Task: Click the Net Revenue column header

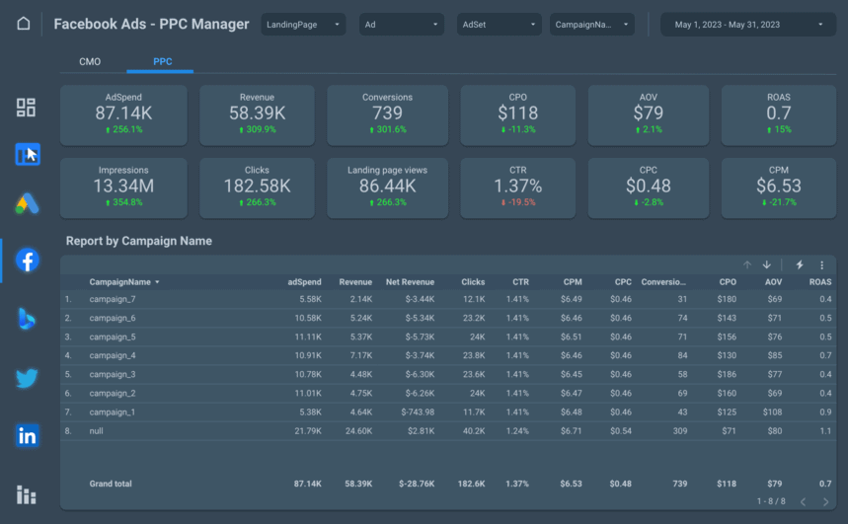Action: coord(410,282)
